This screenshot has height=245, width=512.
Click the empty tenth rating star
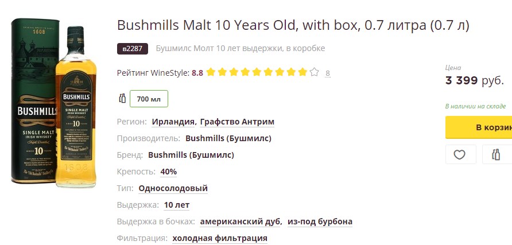(314, 72)
